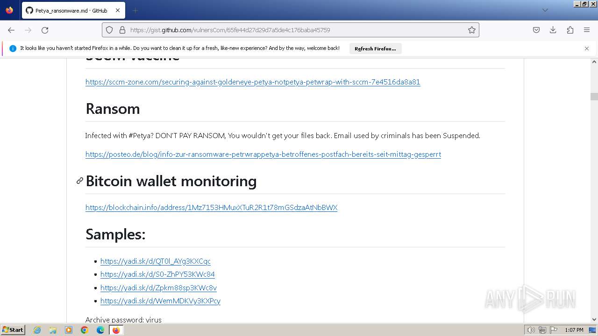Click the anchor icon beside Bitcoin wallet monitoring
Viewport: 598px width, 336px height.
click(80, 181)
